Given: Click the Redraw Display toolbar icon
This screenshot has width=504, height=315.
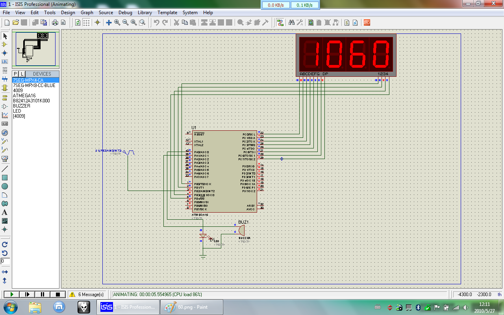Looking at the screenshot, I should click(78, 22).
